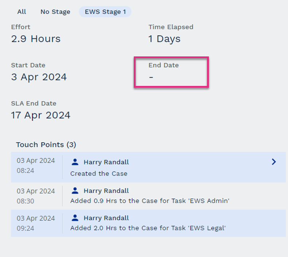
Task: Open Harry Randall name on first touch point
Action: tap(106, 162)
